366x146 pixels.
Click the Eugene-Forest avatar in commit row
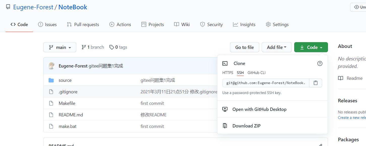coord(51,66)
